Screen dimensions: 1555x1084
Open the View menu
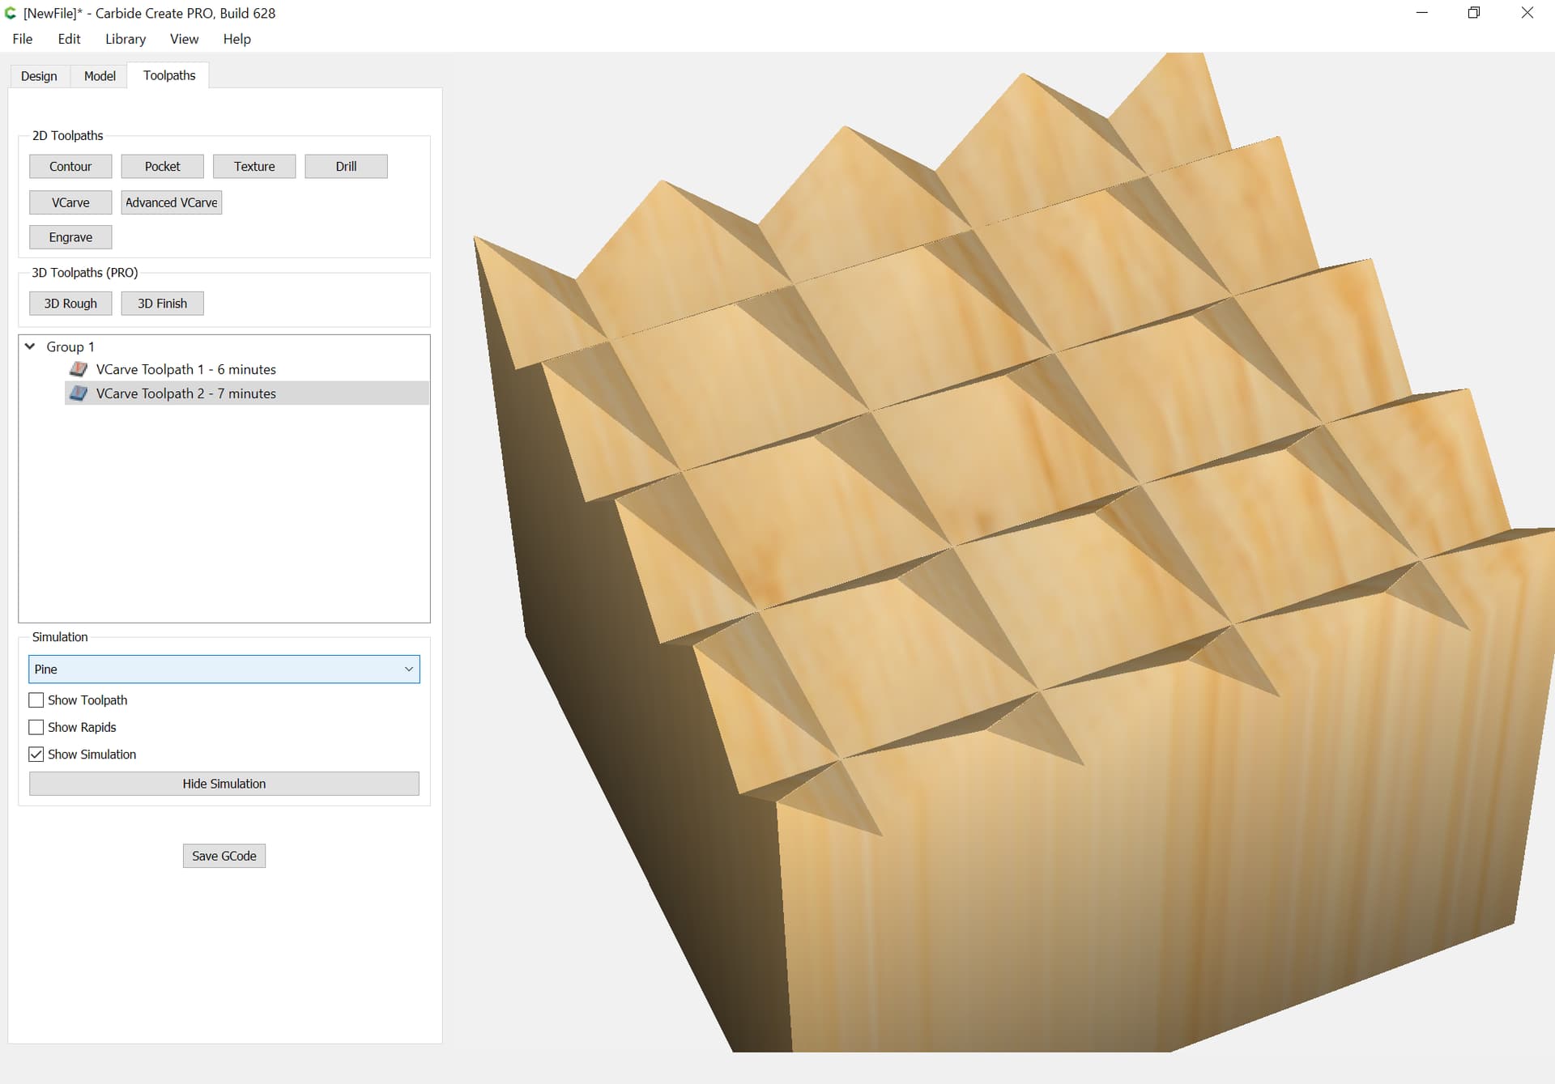(184, 39)
